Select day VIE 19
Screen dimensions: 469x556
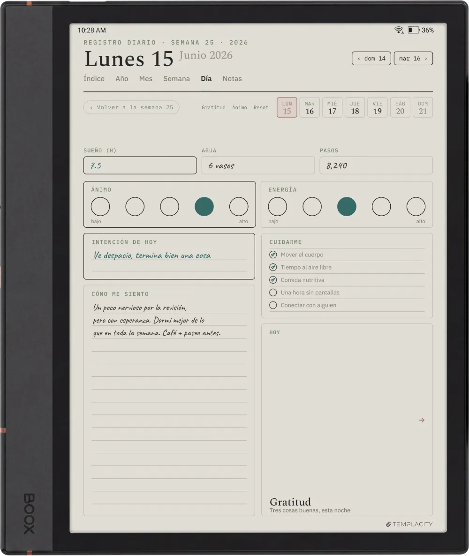point(378,107)
